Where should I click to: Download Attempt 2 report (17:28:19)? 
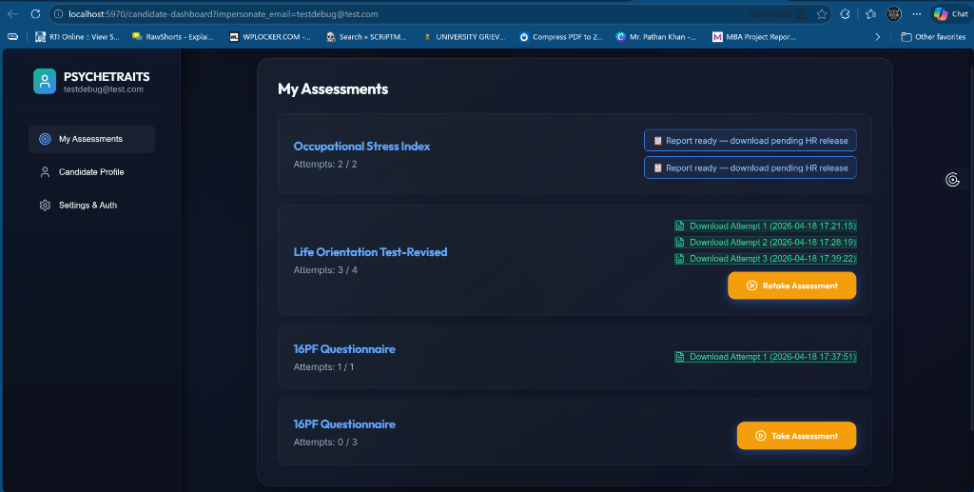click(766, 243)
